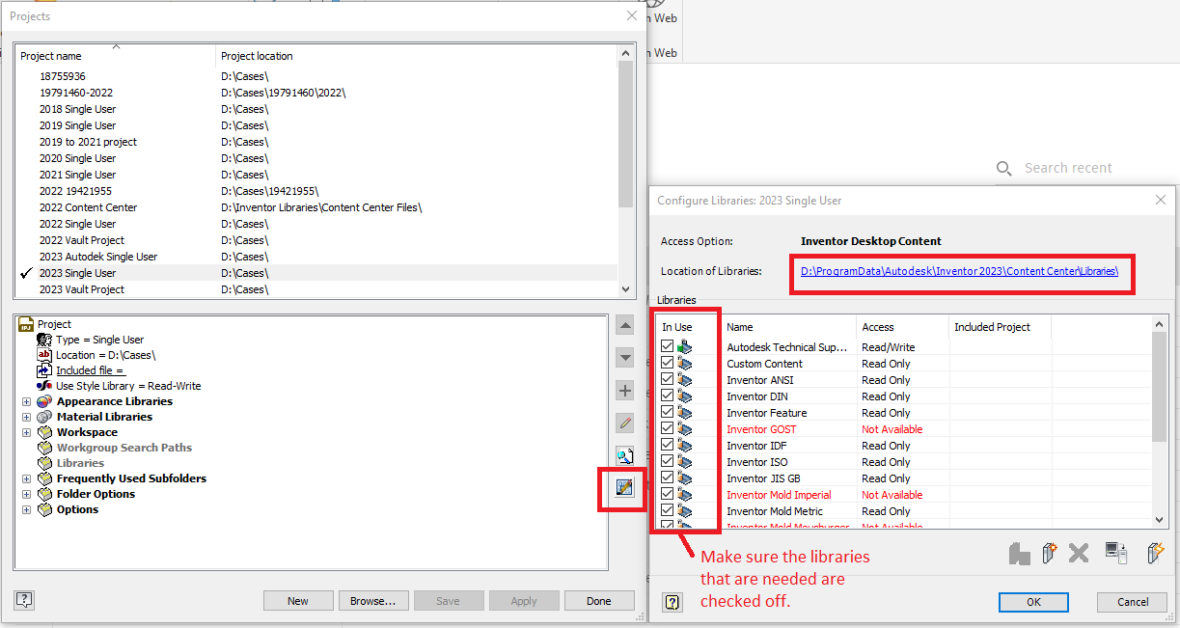
Task: Uncheck the Inventor DIN library In Use checkbox
Action: click(668, 396)
